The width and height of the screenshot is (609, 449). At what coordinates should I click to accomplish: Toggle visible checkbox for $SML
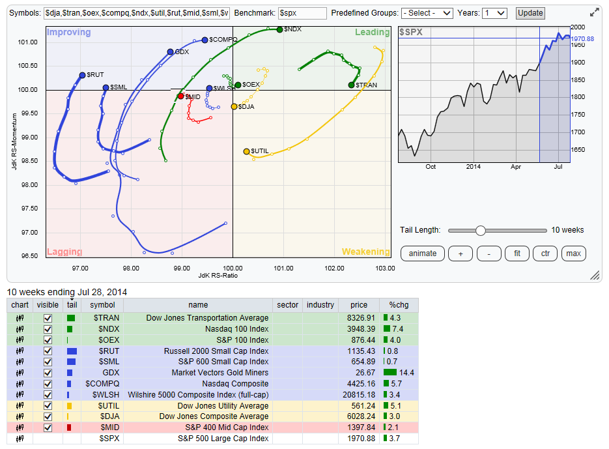[x=48, y=362]
